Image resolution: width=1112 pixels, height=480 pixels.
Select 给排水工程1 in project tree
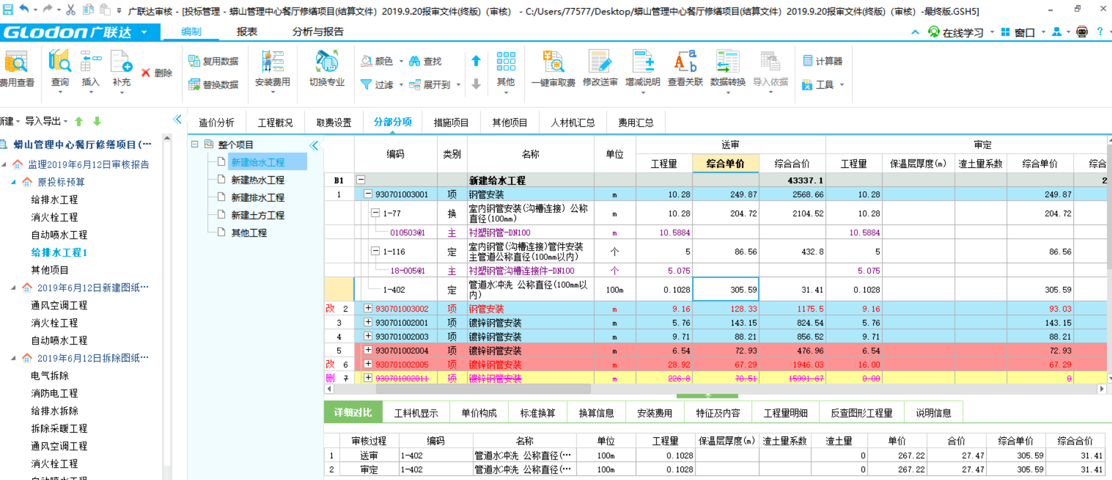click(59, 252)
